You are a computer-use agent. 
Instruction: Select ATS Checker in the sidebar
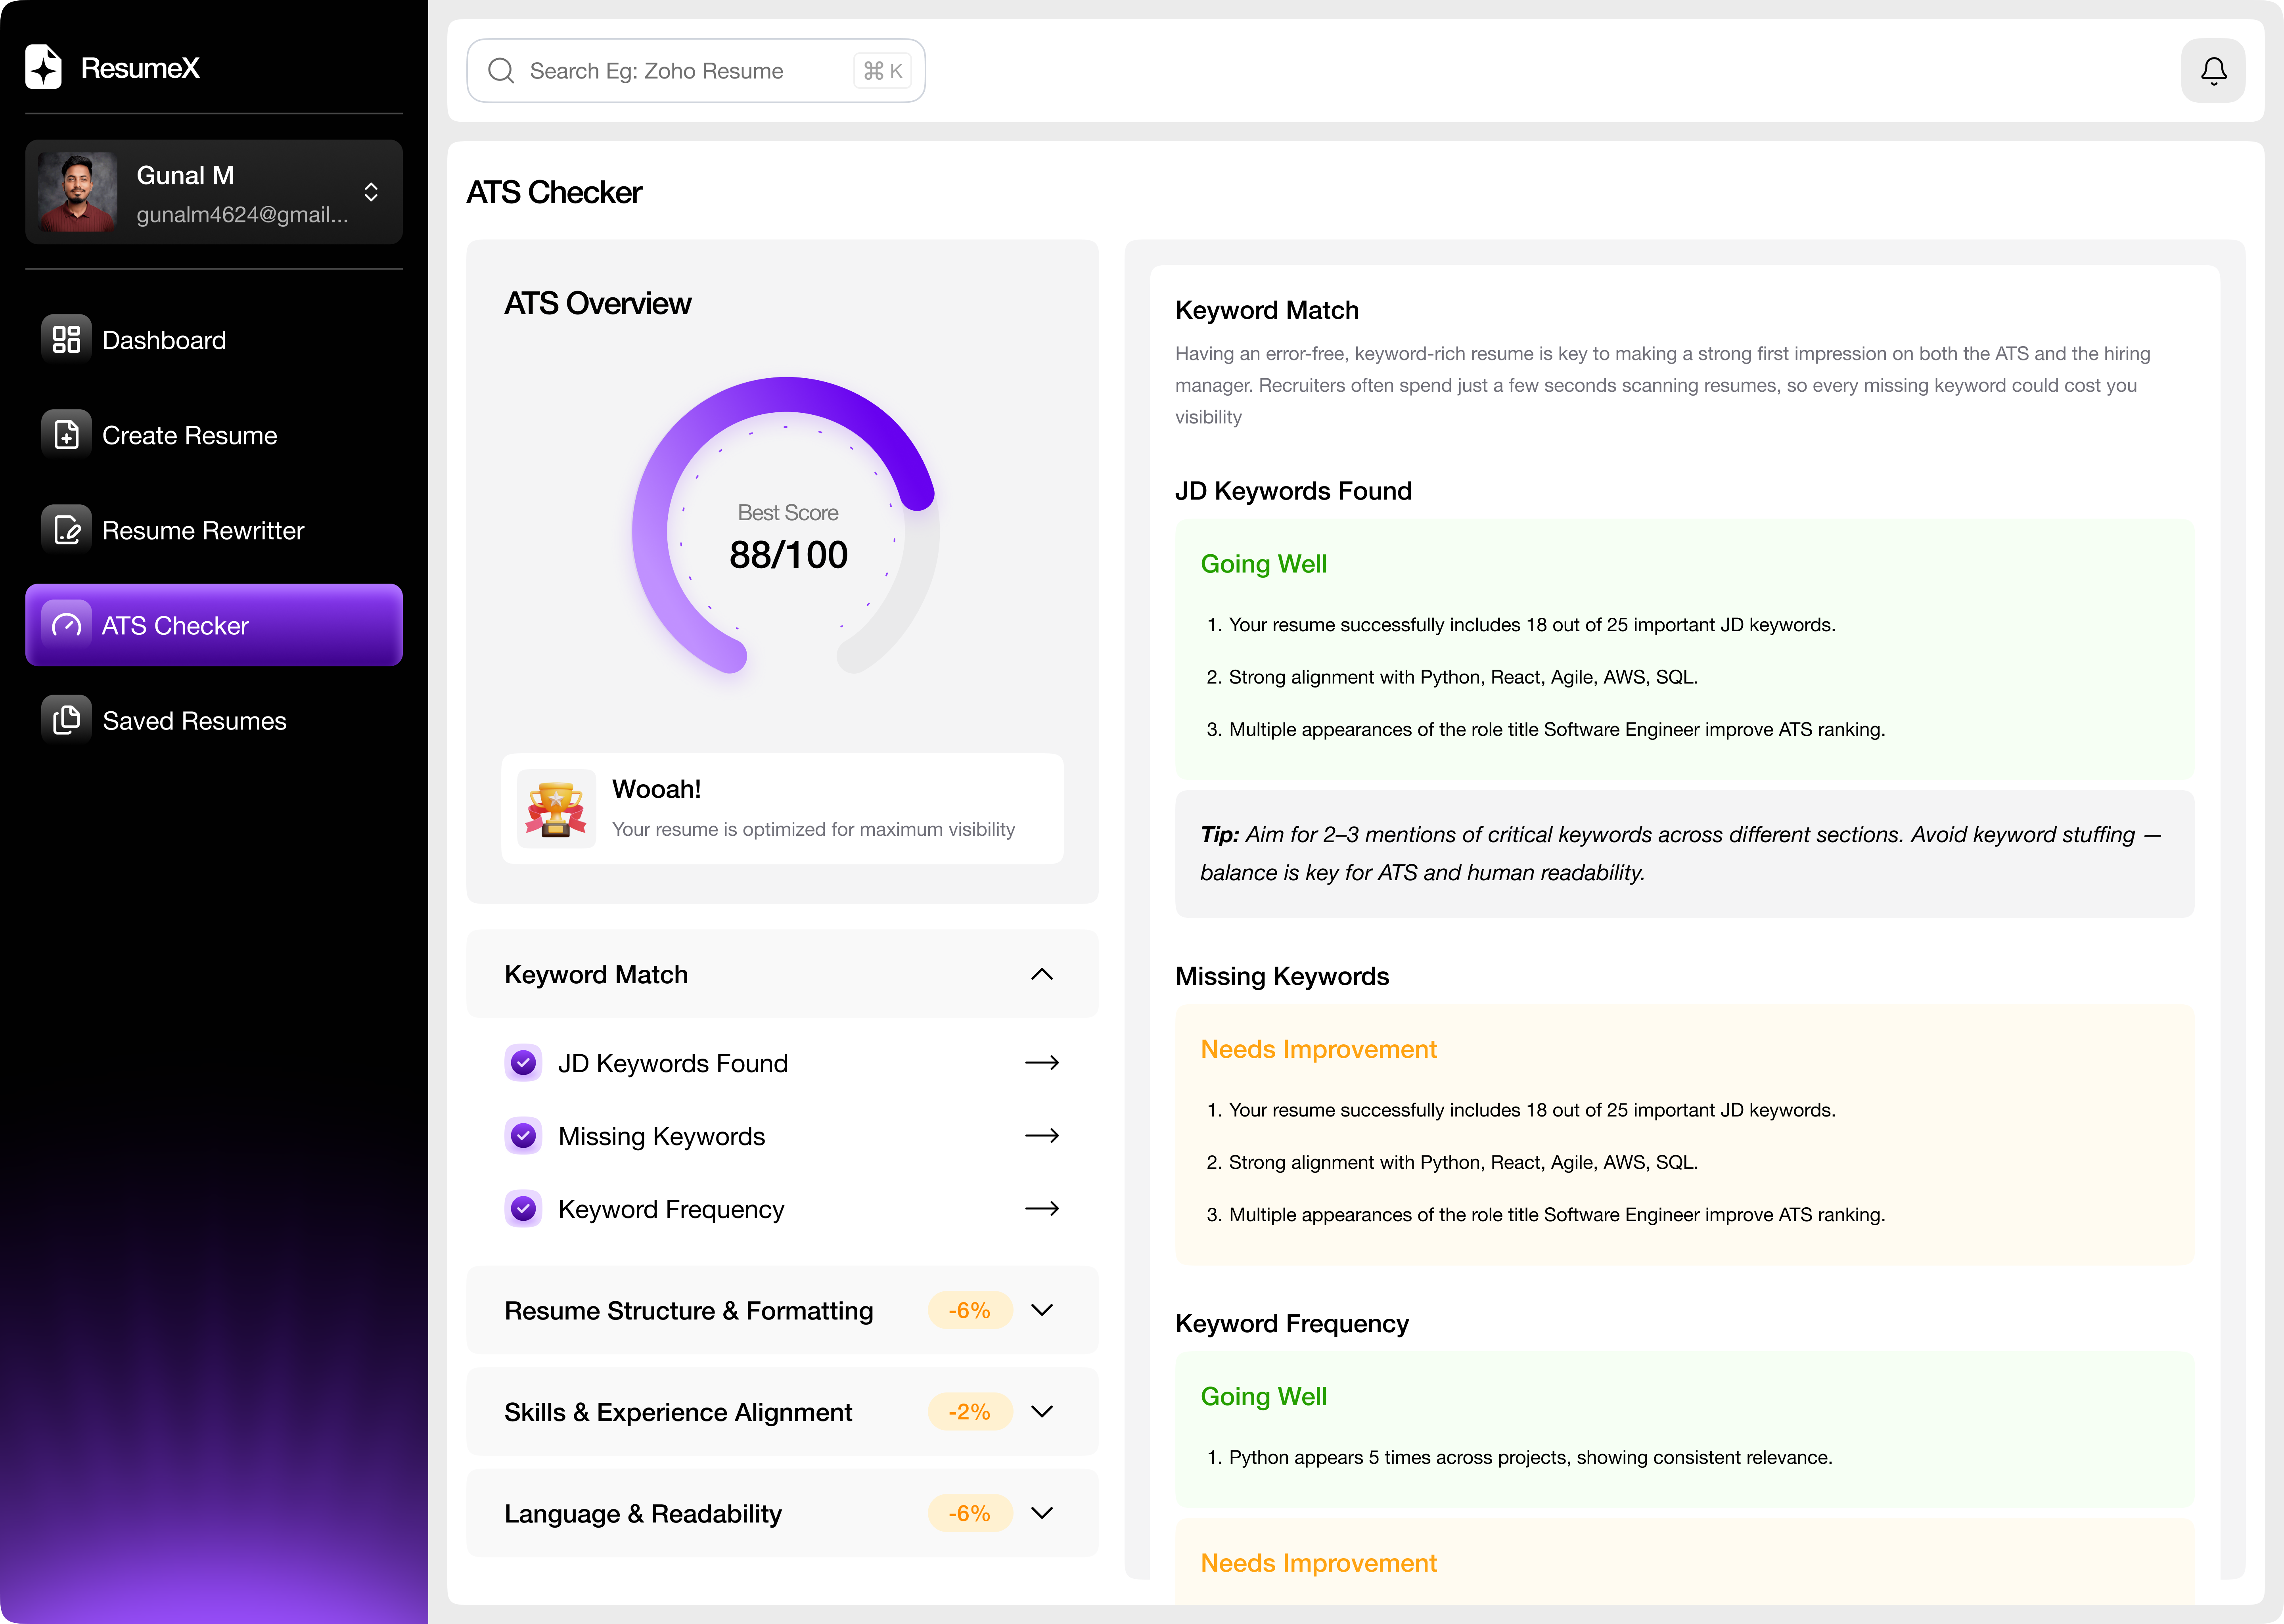[214, 625]
